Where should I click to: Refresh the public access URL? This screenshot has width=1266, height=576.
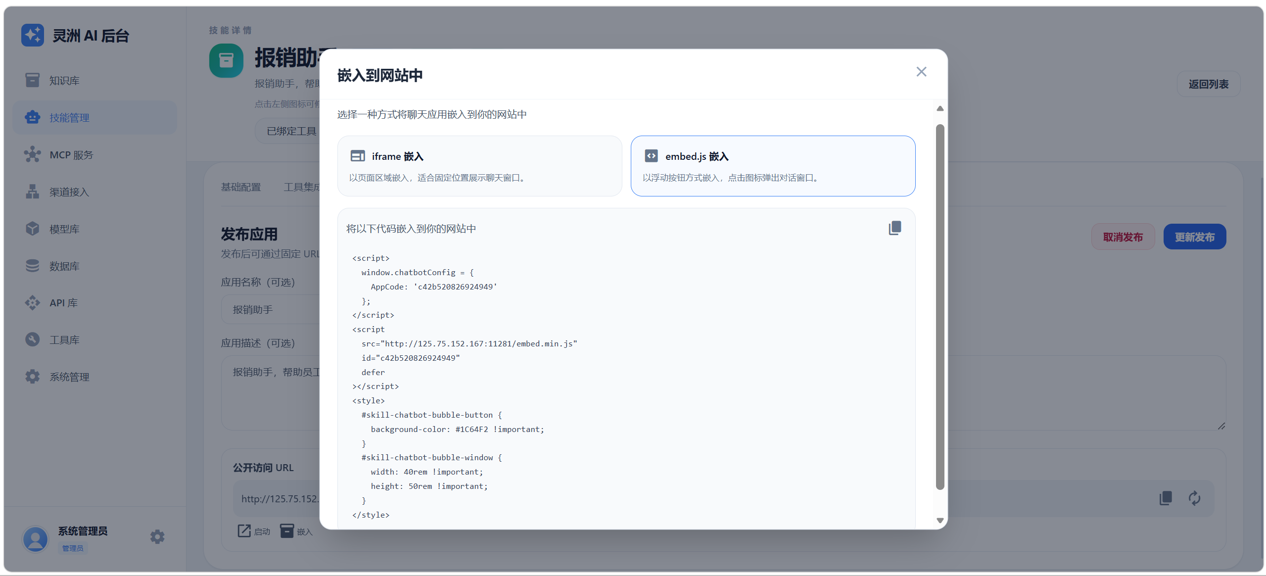point(1194,498)
